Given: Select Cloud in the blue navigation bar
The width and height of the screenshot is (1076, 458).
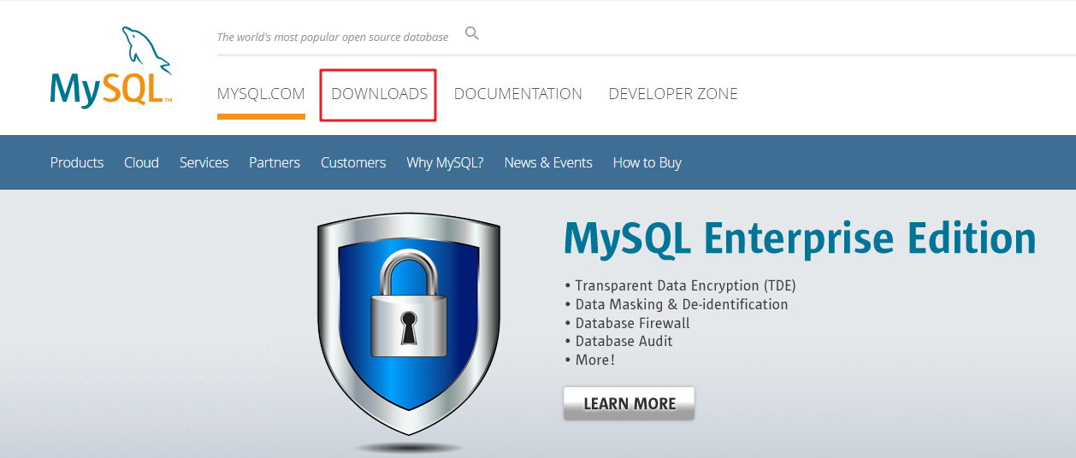Looking at the screenshot, I should (141, 162).
